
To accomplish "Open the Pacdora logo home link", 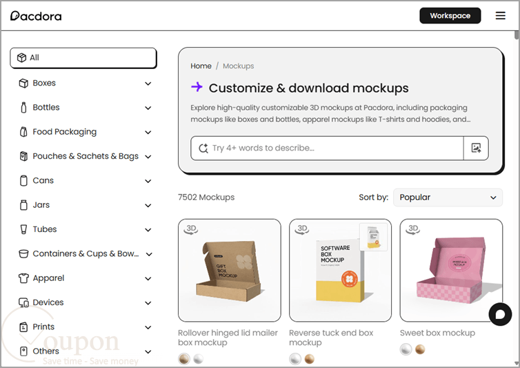I will pyautogui.click(x=36, y=16).
